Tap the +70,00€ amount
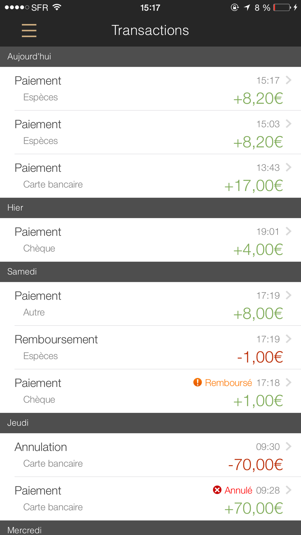This screenshot has width=301, height=535. (253, 508)
